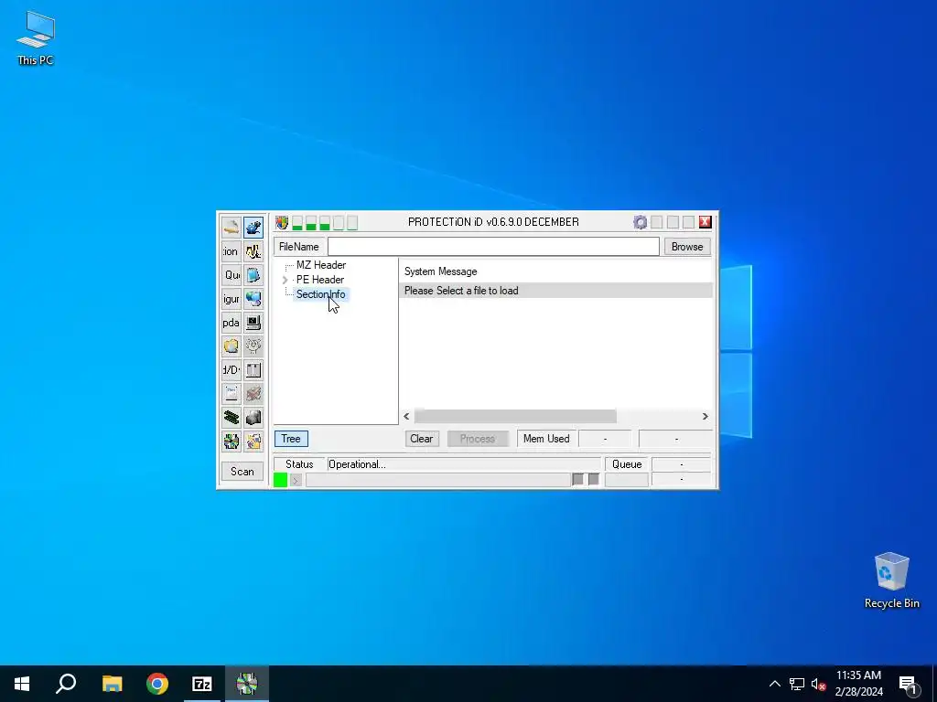Click the grayed-out gear sidebar icon
The width and height of the screenshot is (937, 702).
(x=253, y=346)
